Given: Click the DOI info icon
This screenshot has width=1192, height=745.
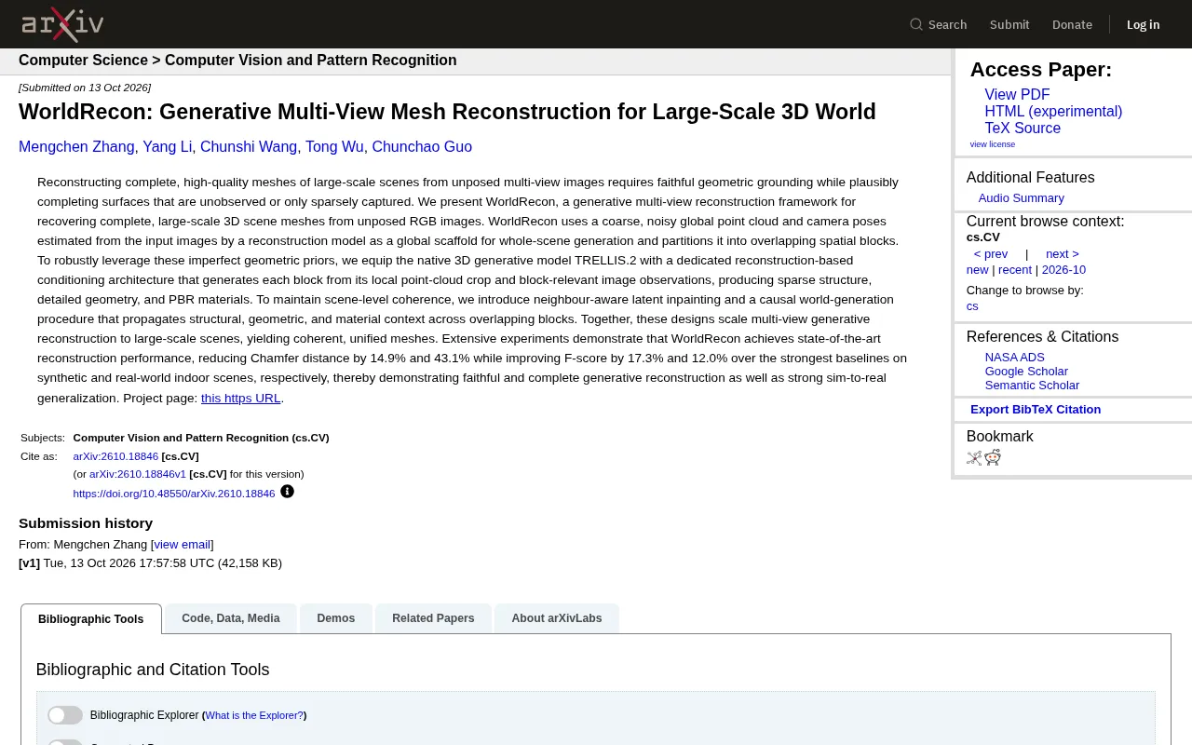Looking at the screenshot, I should pyautogui.click(x=287, y=492).
